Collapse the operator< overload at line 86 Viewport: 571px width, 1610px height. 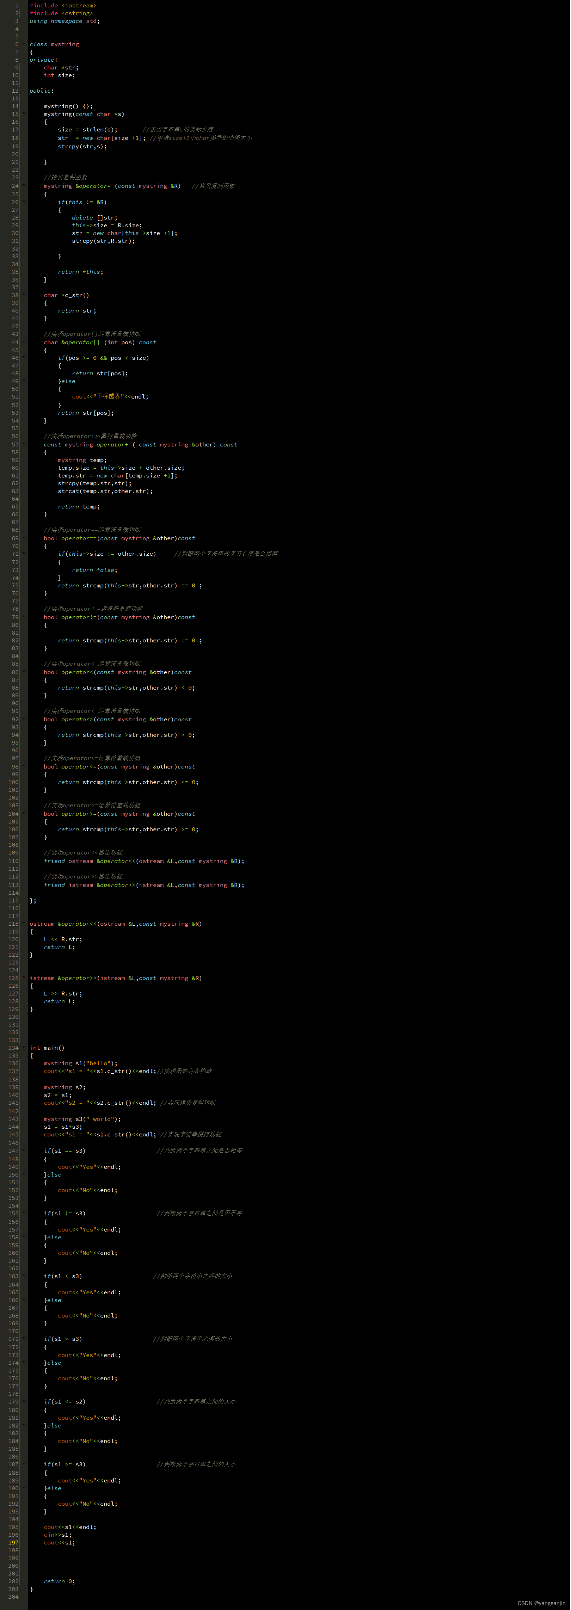pos(24,672)
